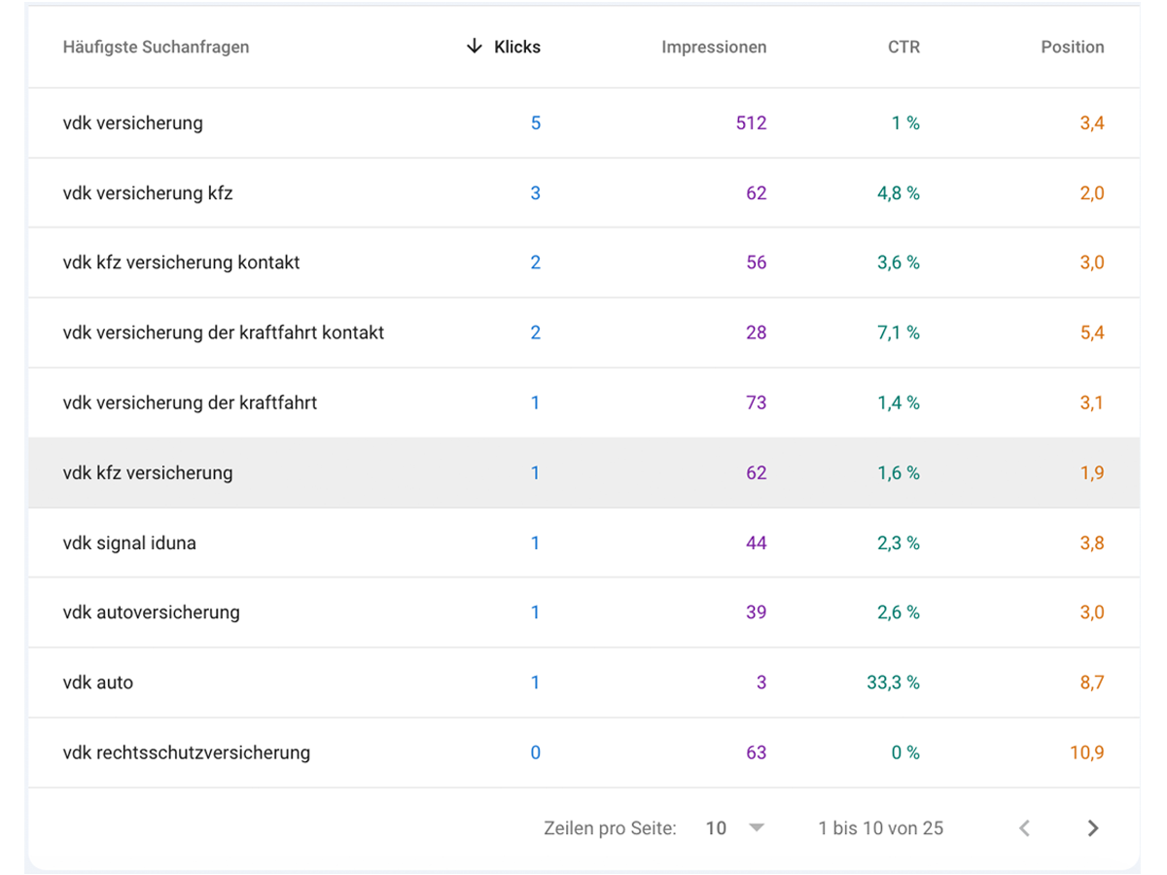Click the highlighted 'vdk kfz versicherung' row

(149, 472)
